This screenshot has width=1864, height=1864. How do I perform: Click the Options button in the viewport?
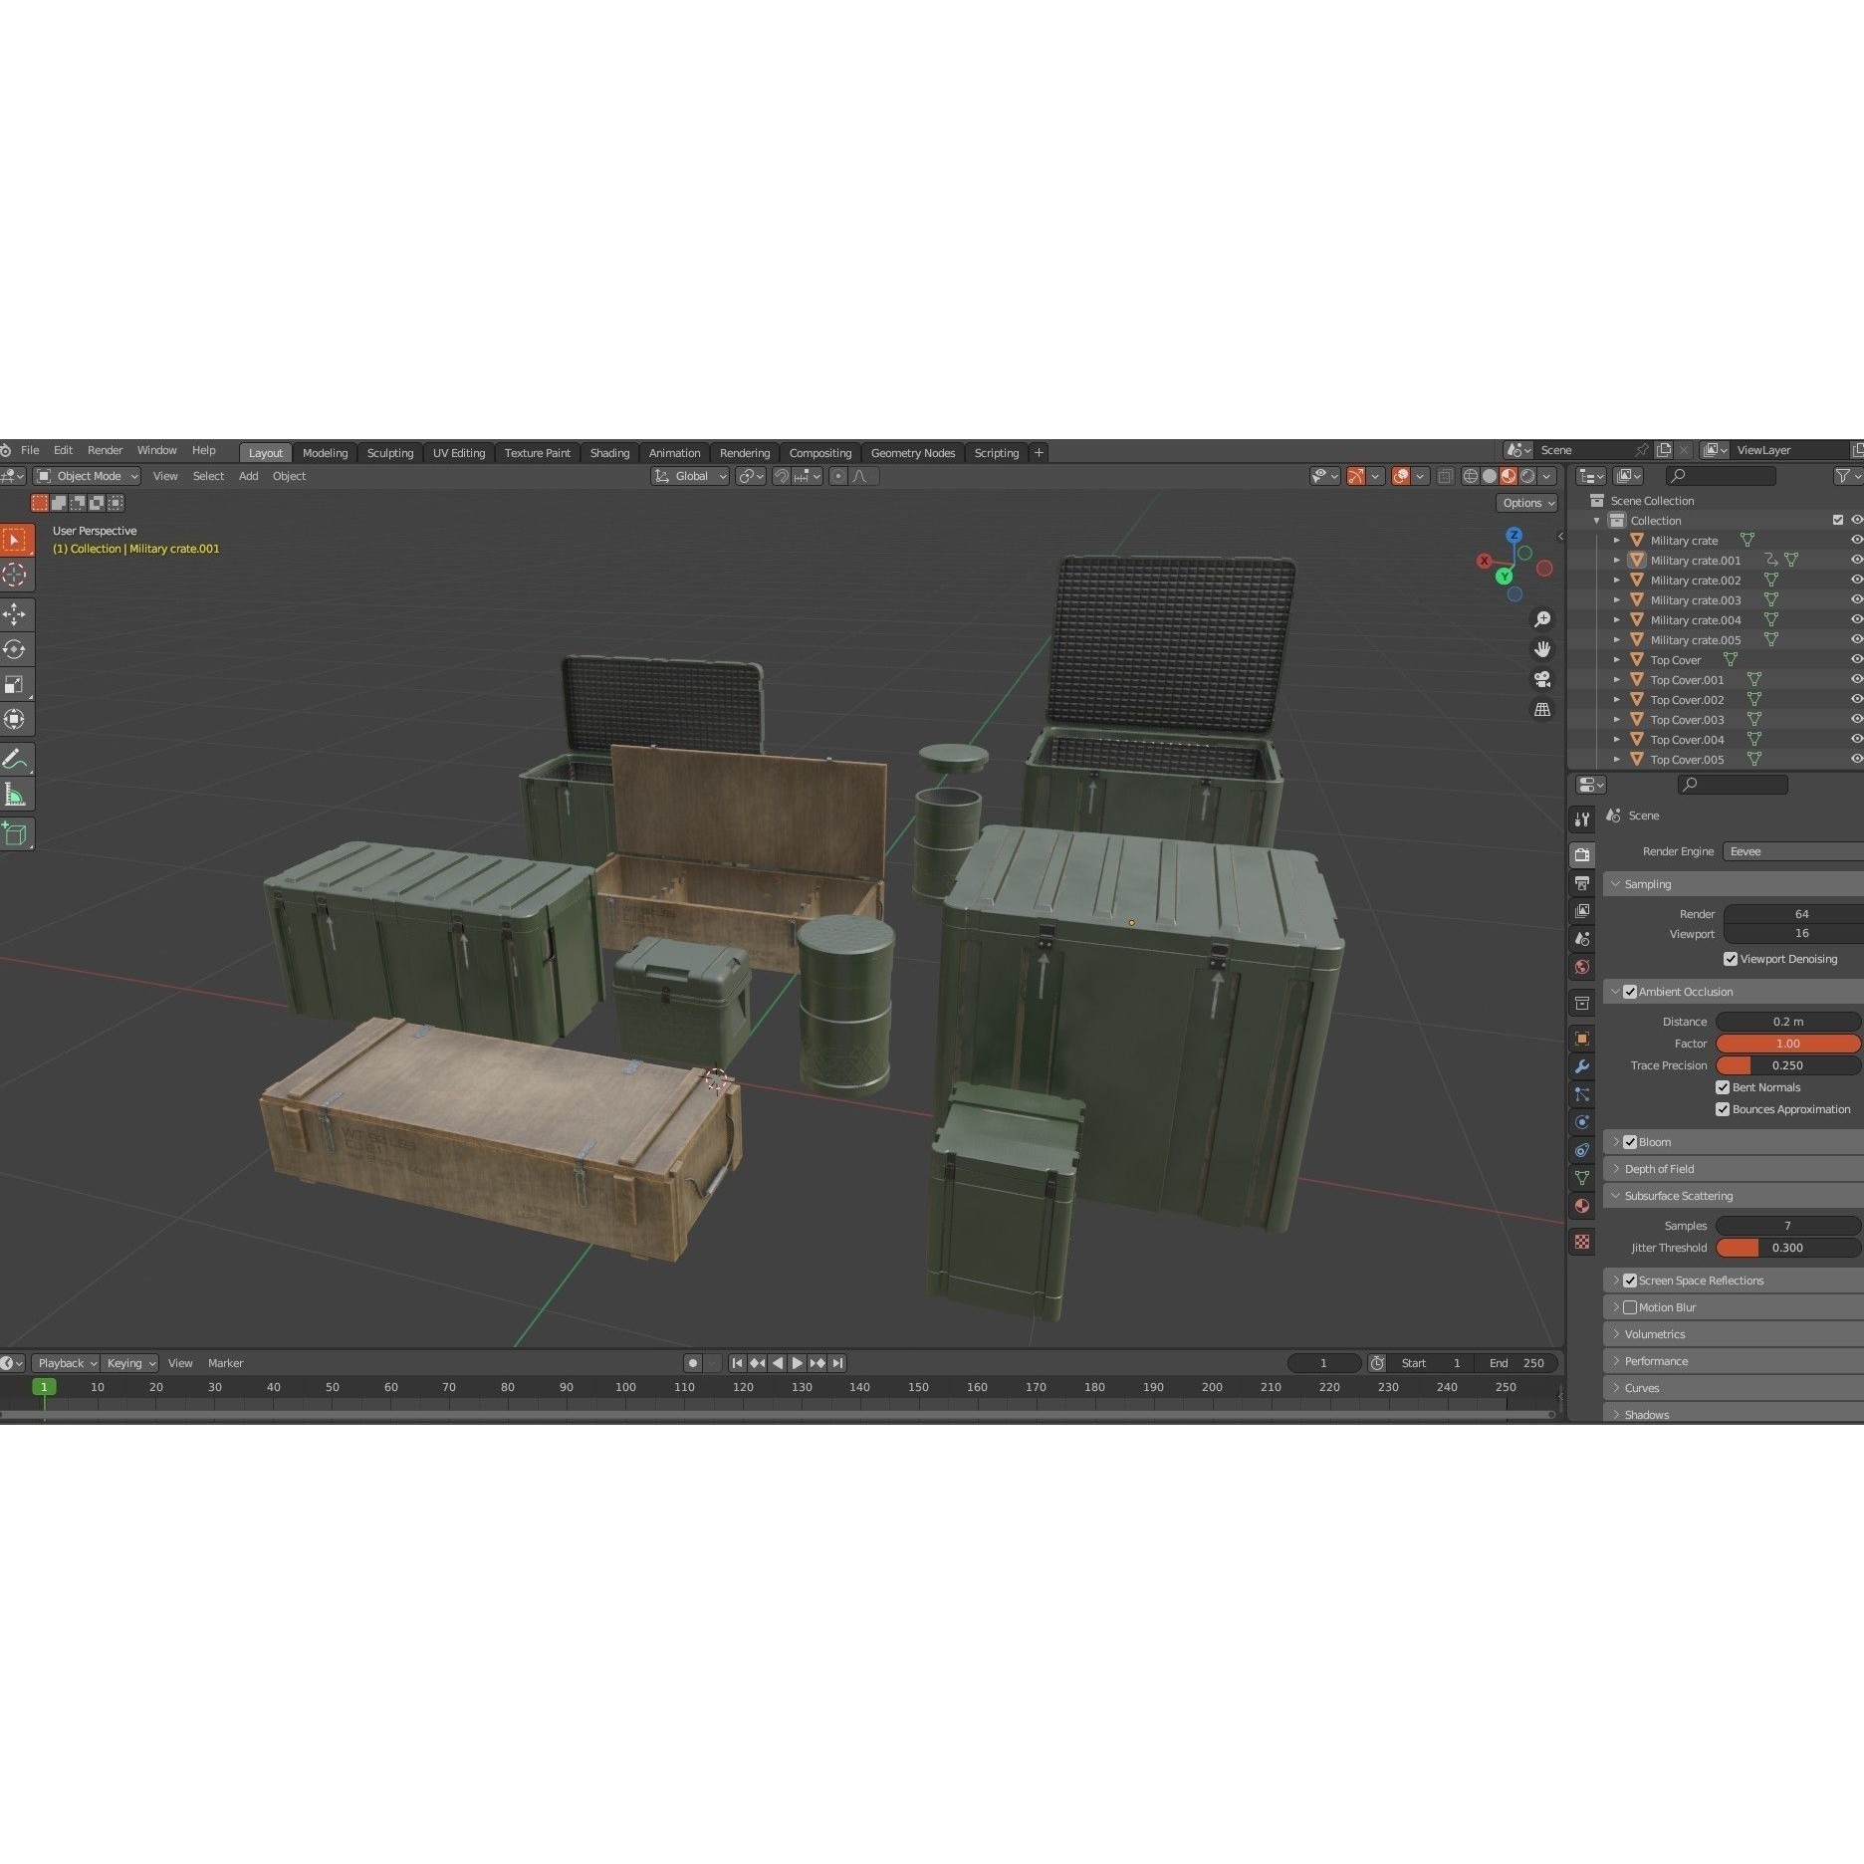click(1526, 503)
